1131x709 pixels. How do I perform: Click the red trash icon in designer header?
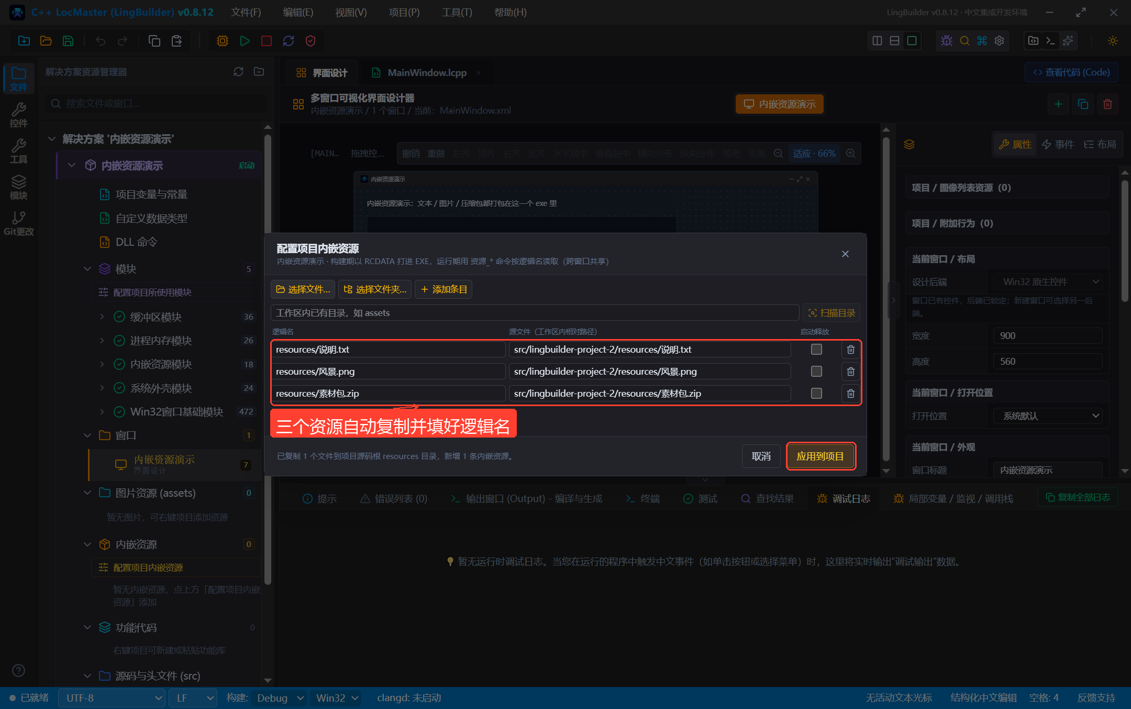1107,104
